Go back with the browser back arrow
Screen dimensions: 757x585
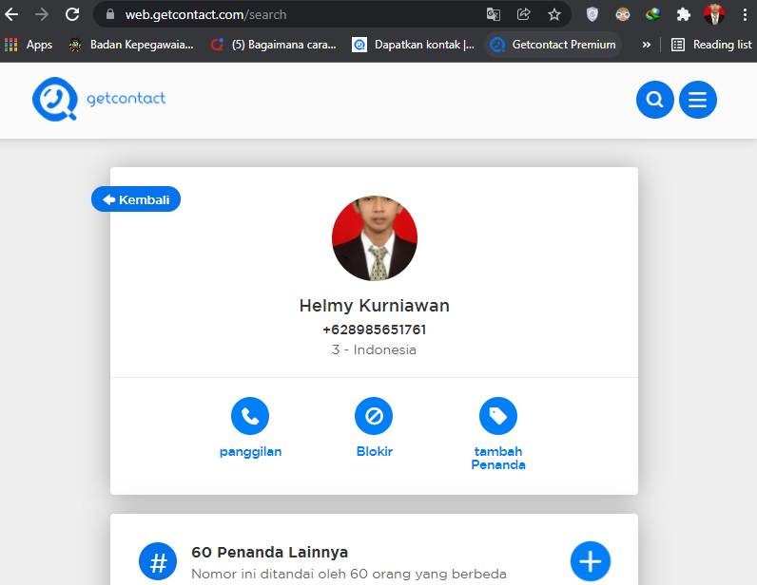11,14
